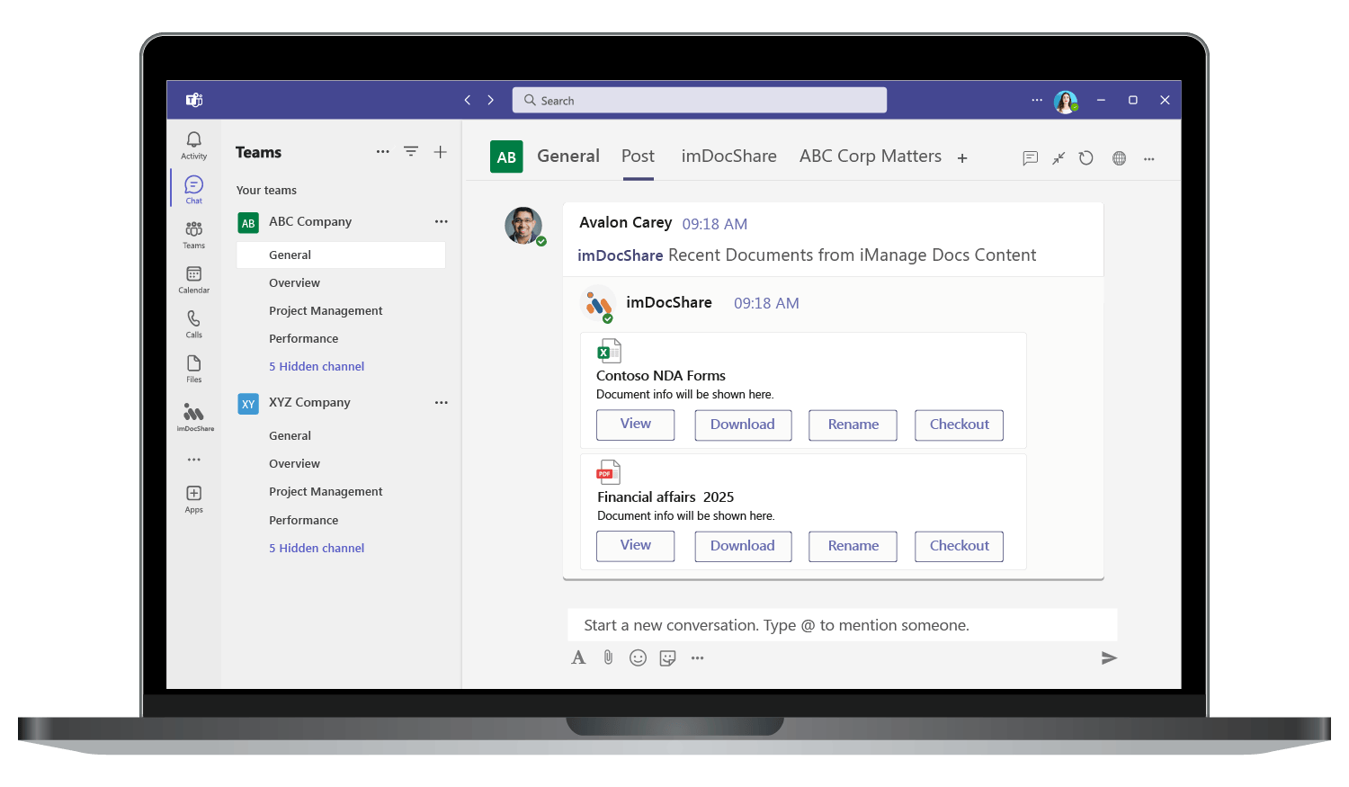Click the Search box
Viewport: 1349px width, 787px height.
pos(700,101)
